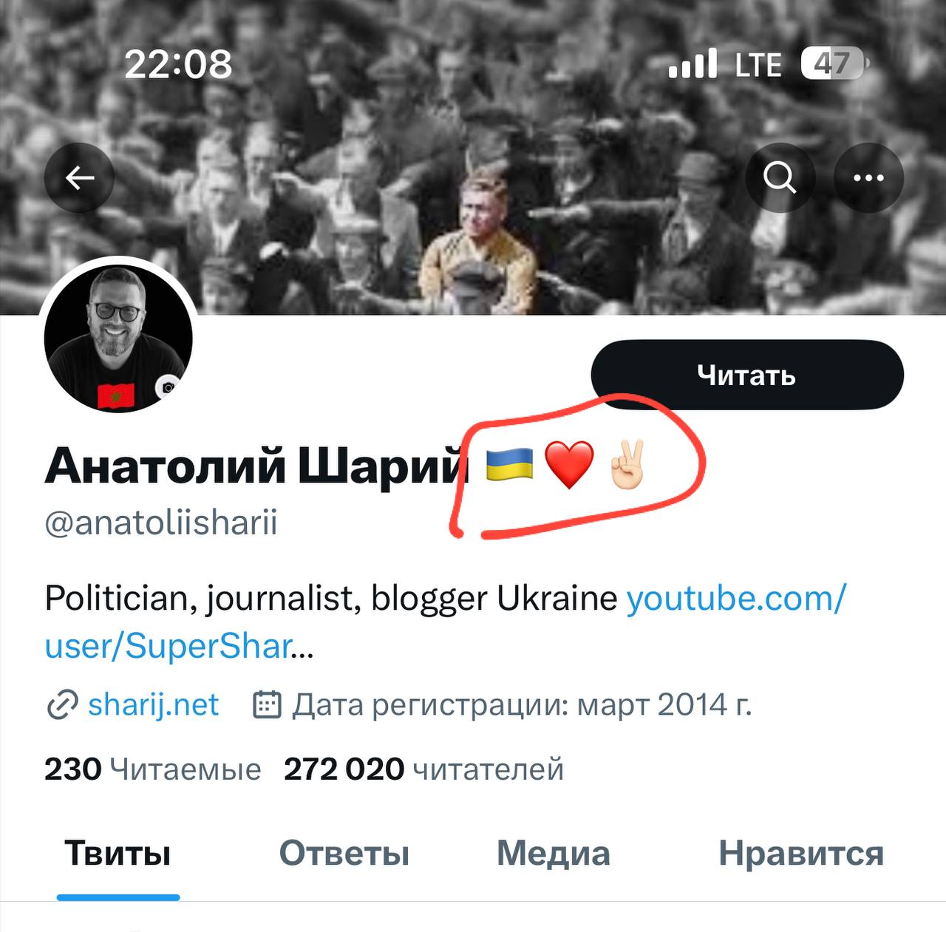Open the three-dots more options menu
The image size is (946, 932).
868,178
